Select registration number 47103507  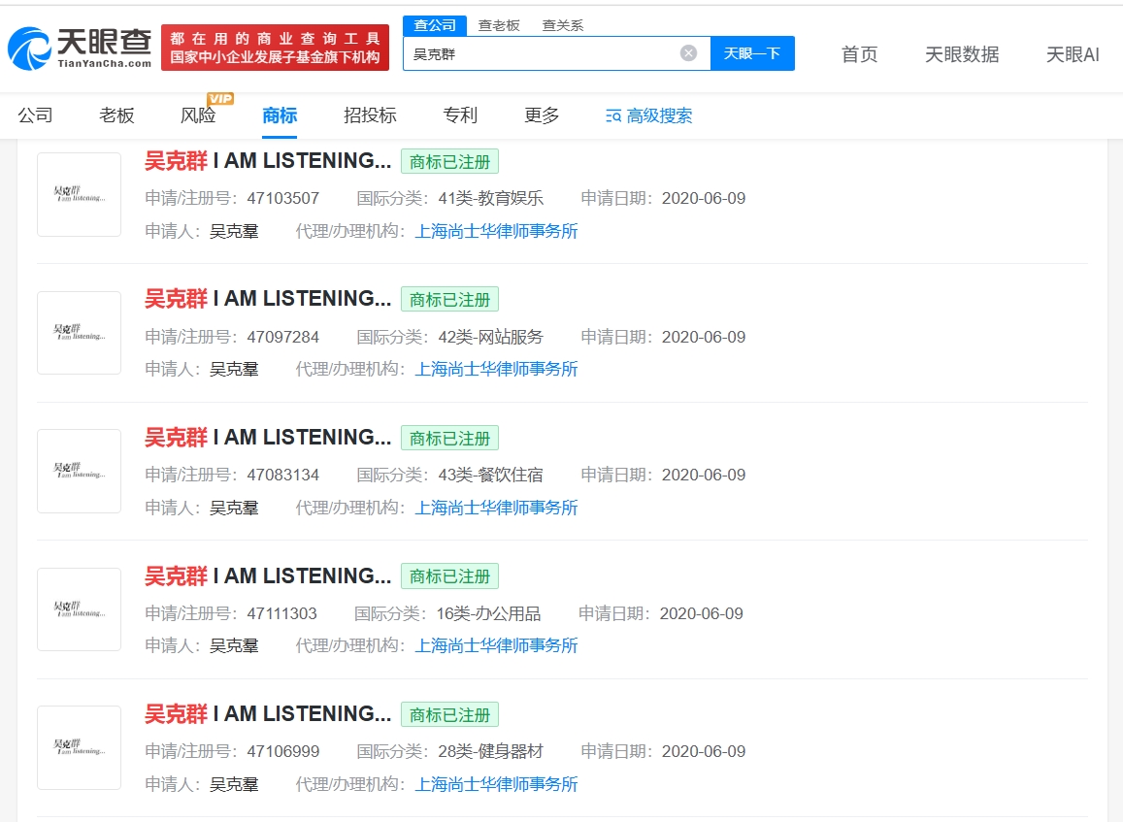[282, 198]
